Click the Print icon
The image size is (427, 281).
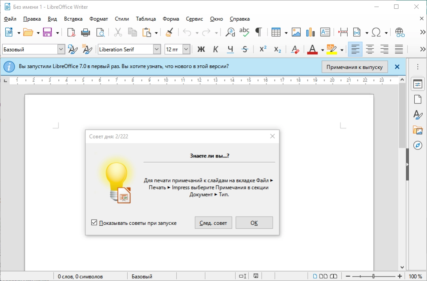[x=86, y=32]
